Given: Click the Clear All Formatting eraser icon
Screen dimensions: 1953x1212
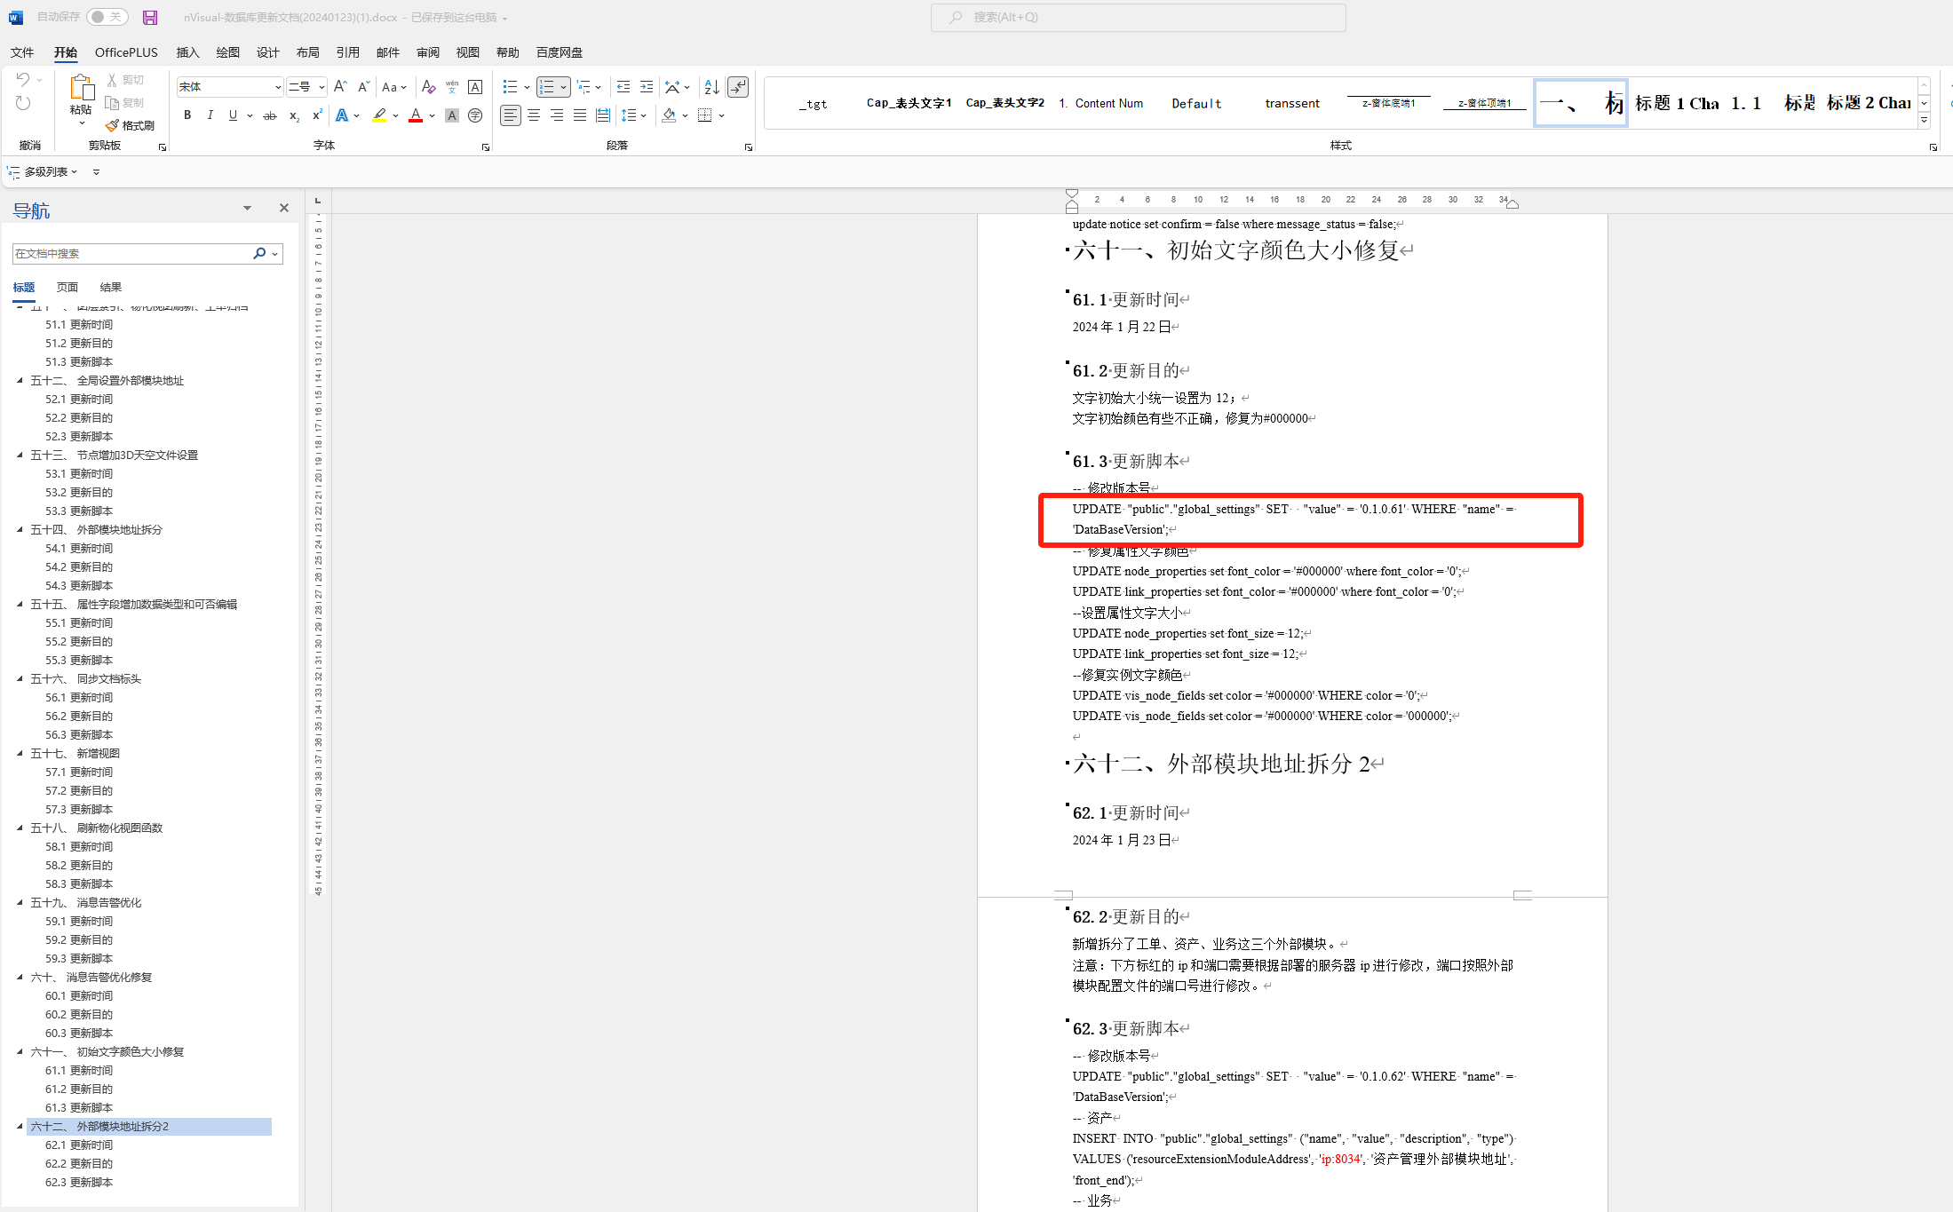Looking at the screenshot, I should pyautogui.click(x=429, y=87).
